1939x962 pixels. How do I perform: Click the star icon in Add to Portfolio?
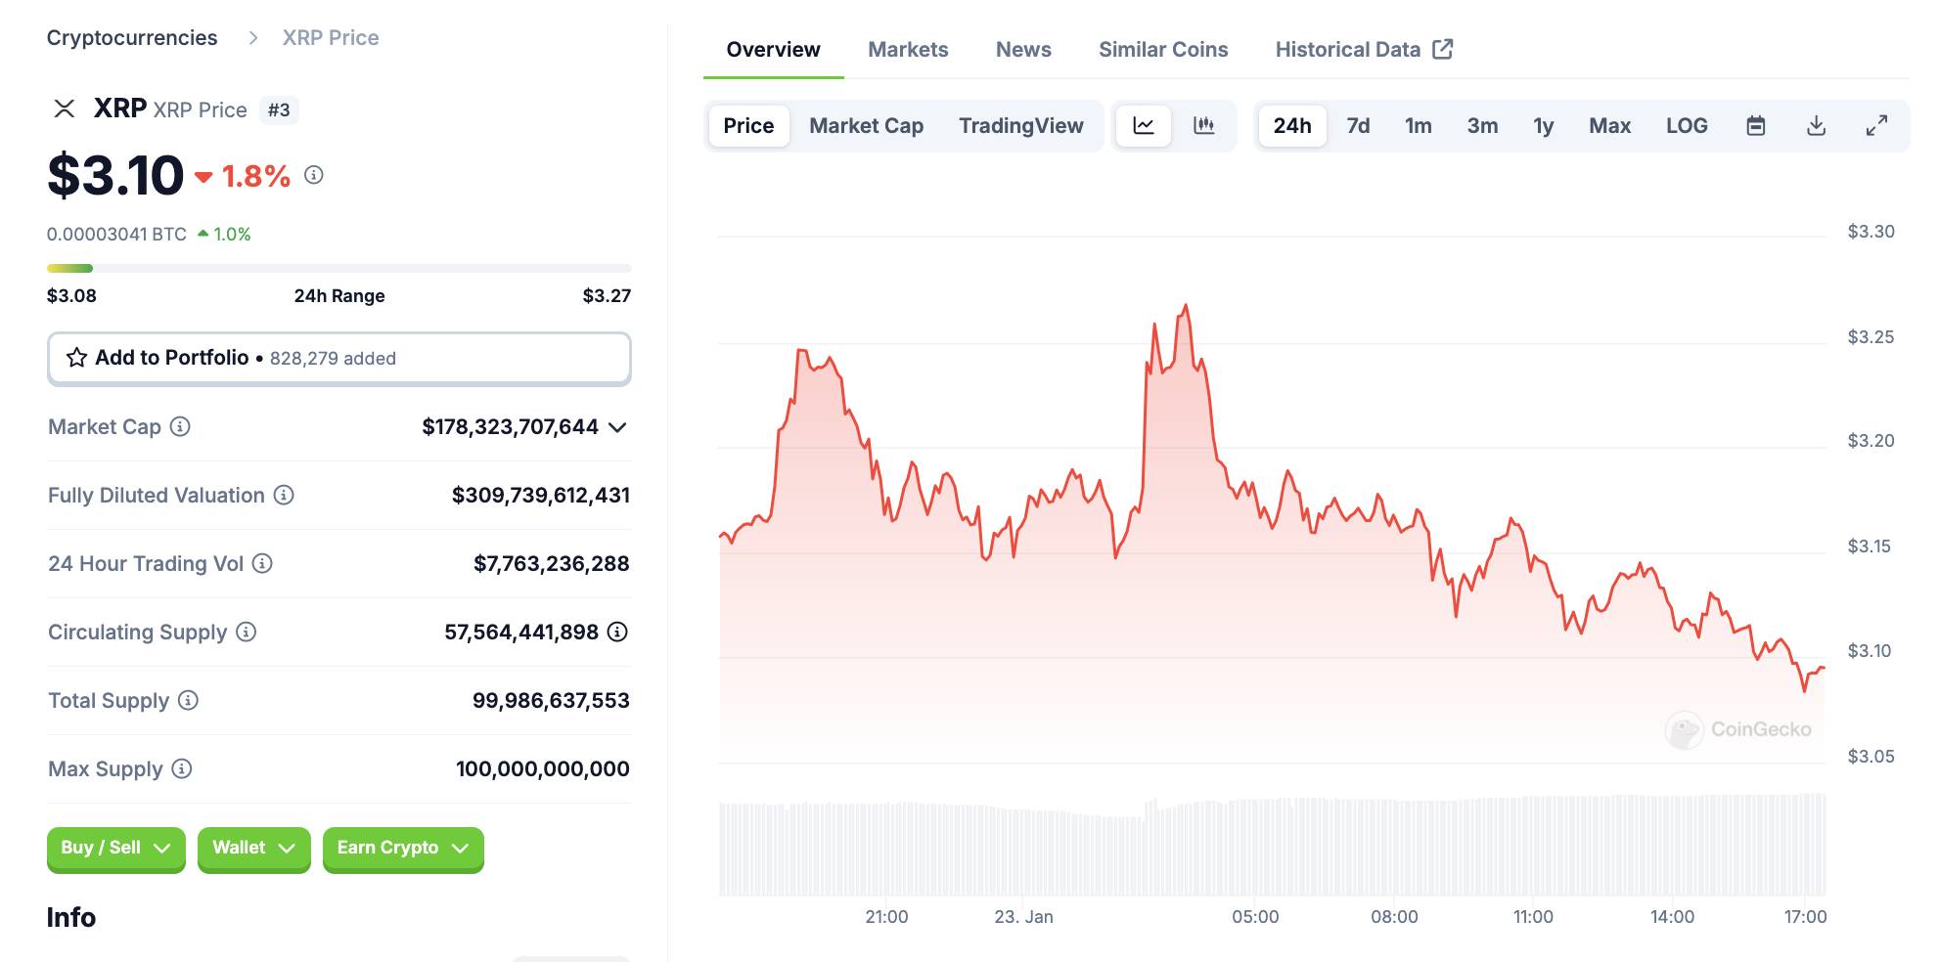(76, 358)
